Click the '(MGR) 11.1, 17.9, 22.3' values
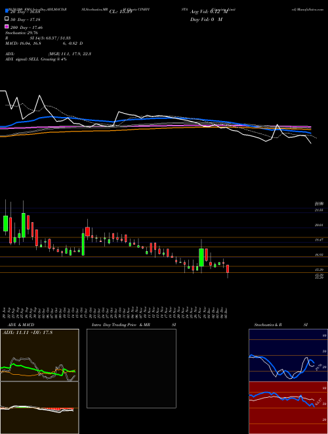328x434 pixels. click(x=70, y=54)
